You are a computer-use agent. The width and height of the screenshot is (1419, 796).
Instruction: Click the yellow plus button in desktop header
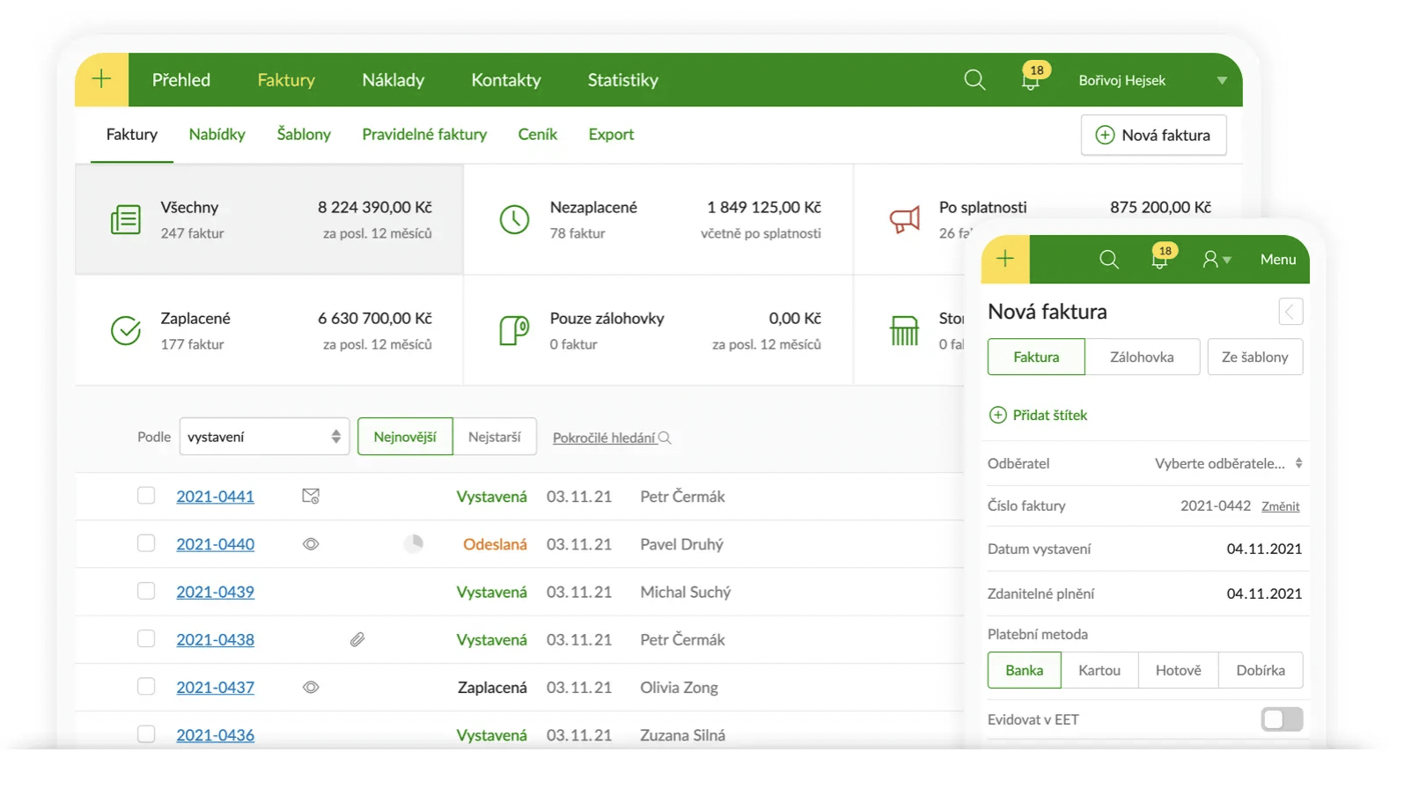click(102, 79)
